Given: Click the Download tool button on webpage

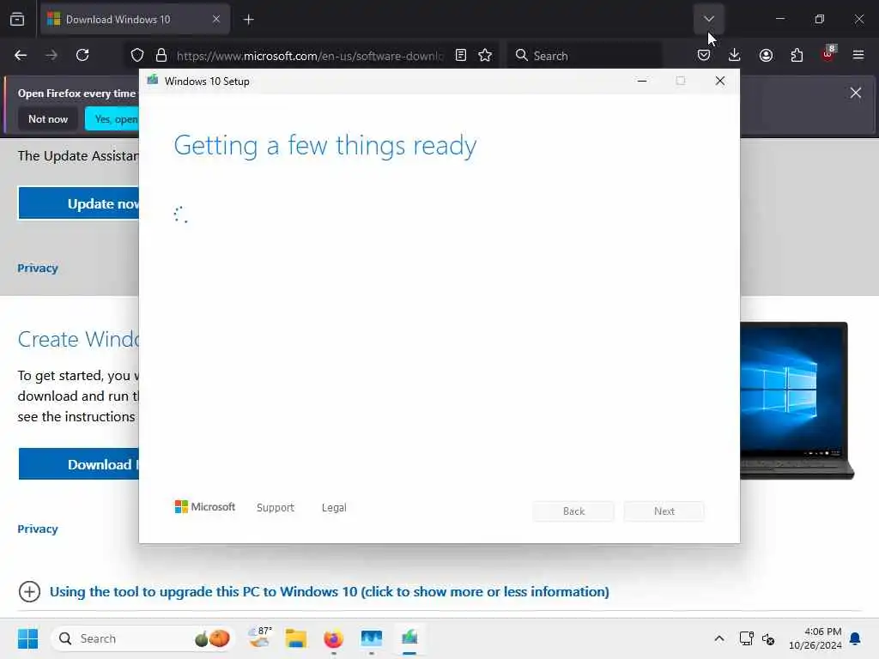Looking at the screenshot, I should tap(79, 464).
